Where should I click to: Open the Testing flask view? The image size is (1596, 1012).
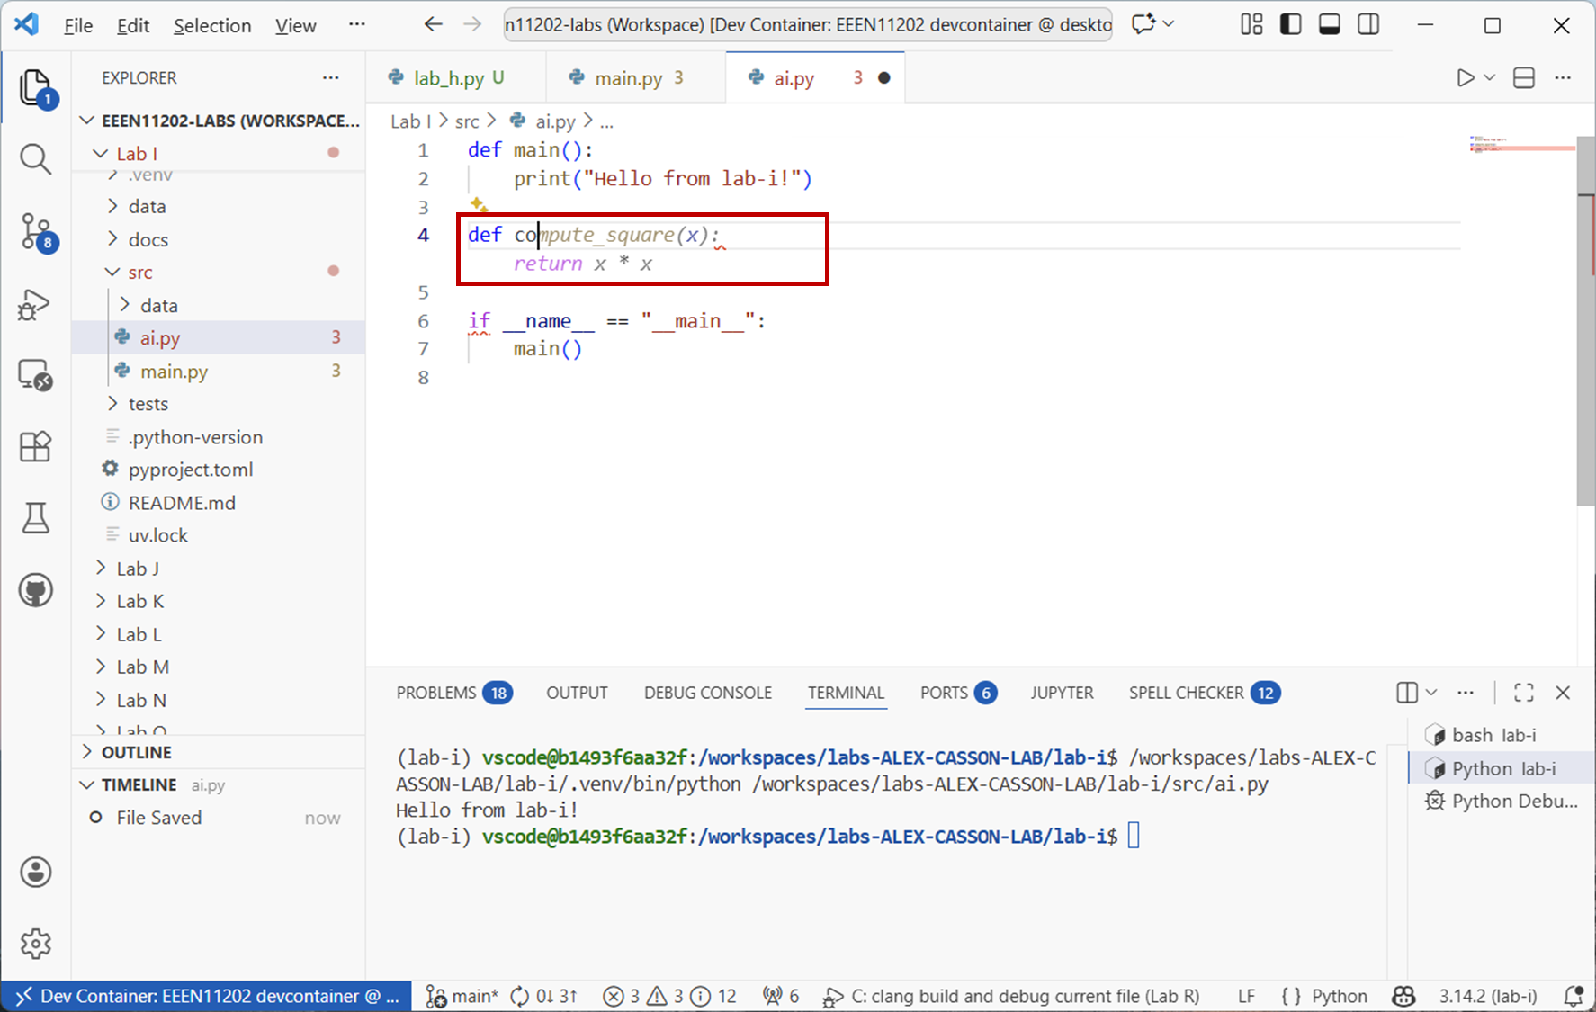[35, 518]
